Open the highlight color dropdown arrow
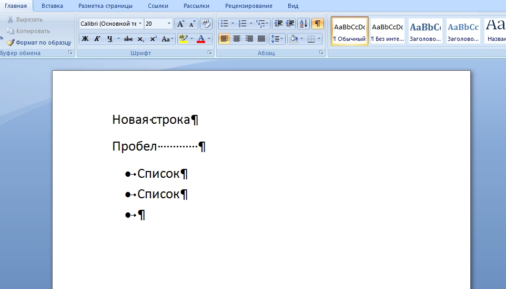 pos(191,39)
